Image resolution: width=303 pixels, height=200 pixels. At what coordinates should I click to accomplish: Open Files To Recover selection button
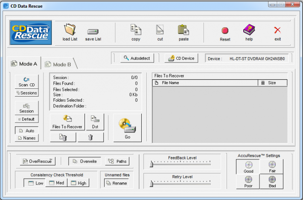67,122
